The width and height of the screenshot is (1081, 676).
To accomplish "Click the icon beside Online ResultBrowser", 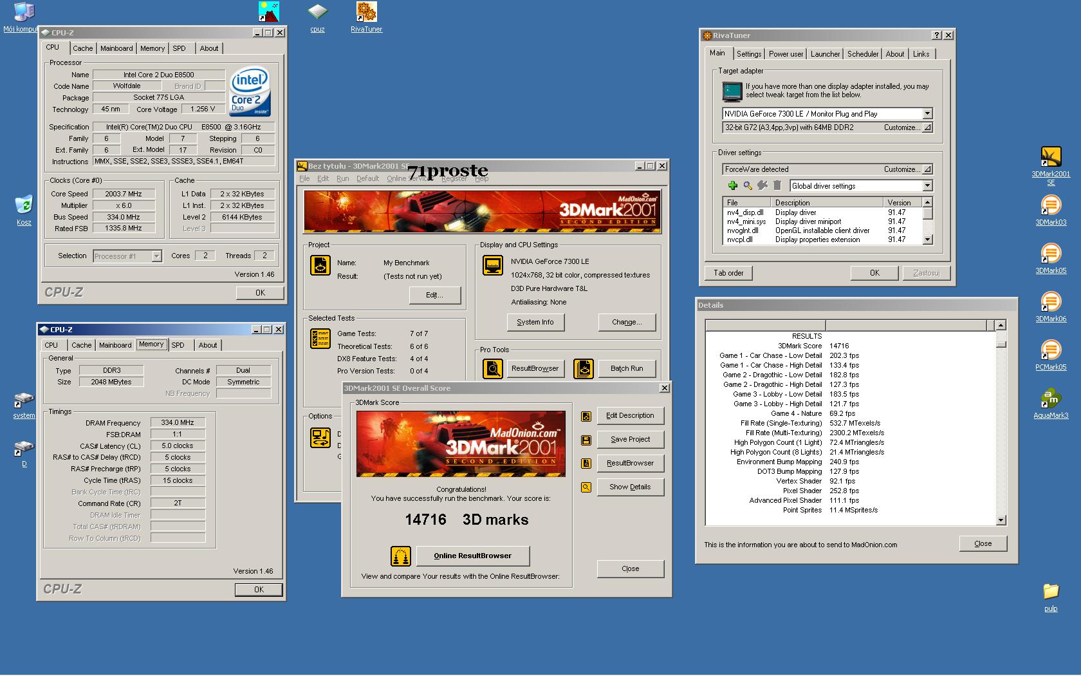I will [400, 555].
